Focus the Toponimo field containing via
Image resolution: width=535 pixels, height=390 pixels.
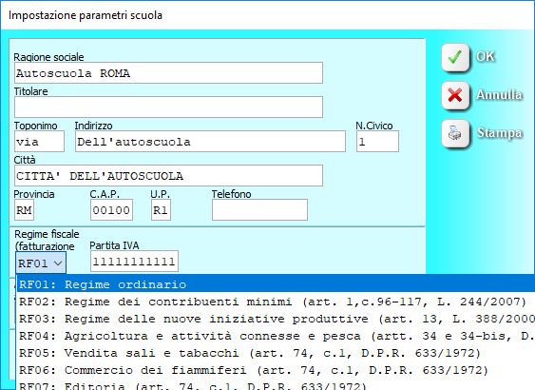[x=39, y=142]
